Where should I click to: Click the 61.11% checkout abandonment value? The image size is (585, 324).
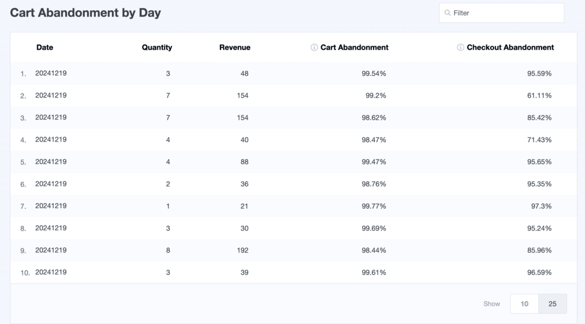coord(539,96)
